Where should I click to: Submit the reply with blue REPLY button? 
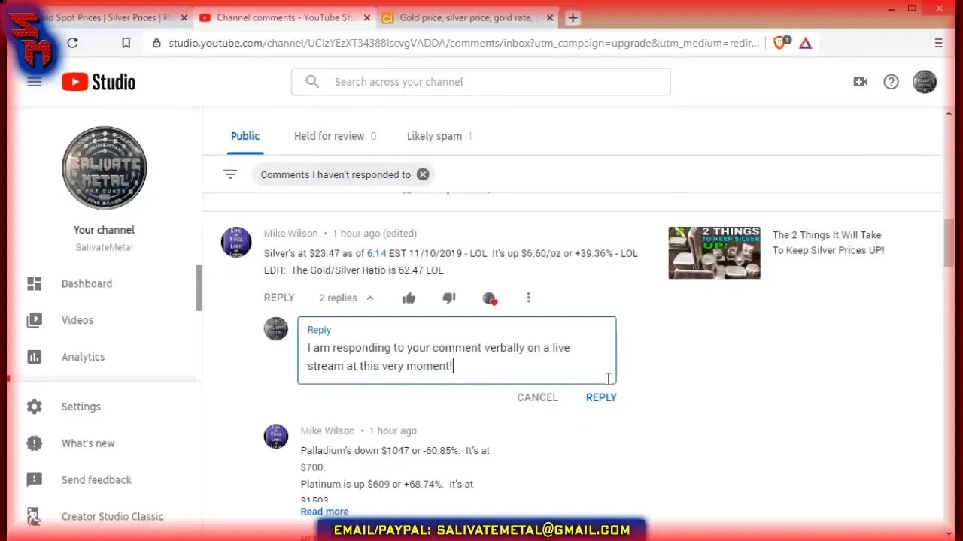point(601,397)
